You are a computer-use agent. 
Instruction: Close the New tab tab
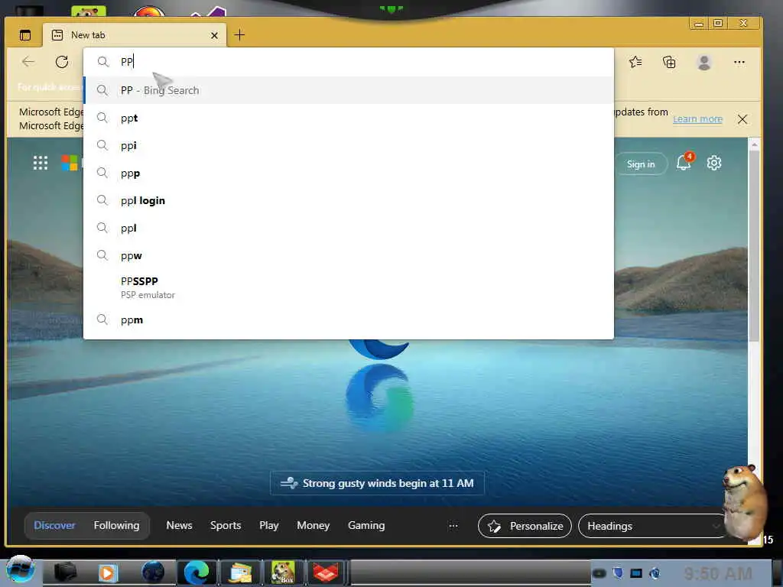[214, 35]
